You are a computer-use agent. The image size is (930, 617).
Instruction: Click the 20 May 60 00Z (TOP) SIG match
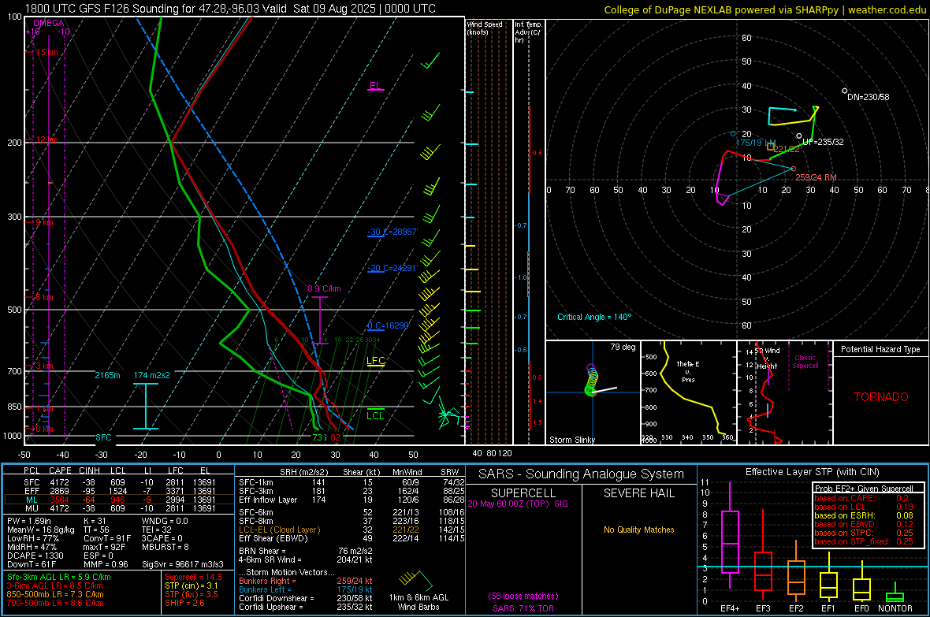(518, 504)
